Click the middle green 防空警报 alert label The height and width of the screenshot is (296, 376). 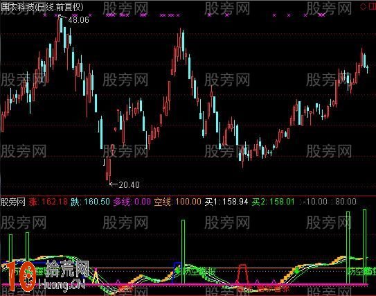point(199,272)
